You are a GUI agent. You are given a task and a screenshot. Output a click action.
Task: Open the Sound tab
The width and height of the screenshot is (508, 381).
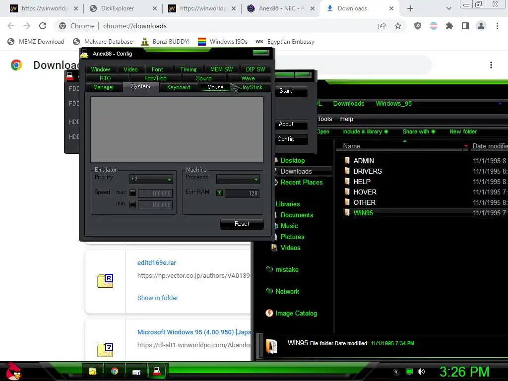tap(204, 78)
